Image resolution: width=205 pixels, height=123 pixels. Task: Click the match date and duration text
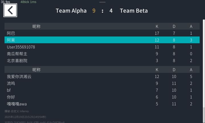tap(25, 117)
